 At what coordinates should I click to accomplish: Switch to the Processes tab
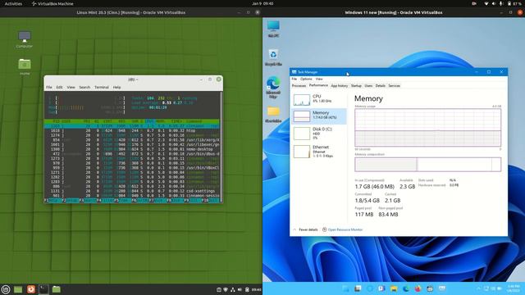coord(299,85)
